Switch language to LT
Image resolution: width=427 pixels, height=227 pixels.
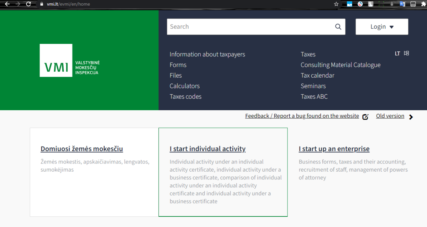pyautogui.click(x=397, y=54)
